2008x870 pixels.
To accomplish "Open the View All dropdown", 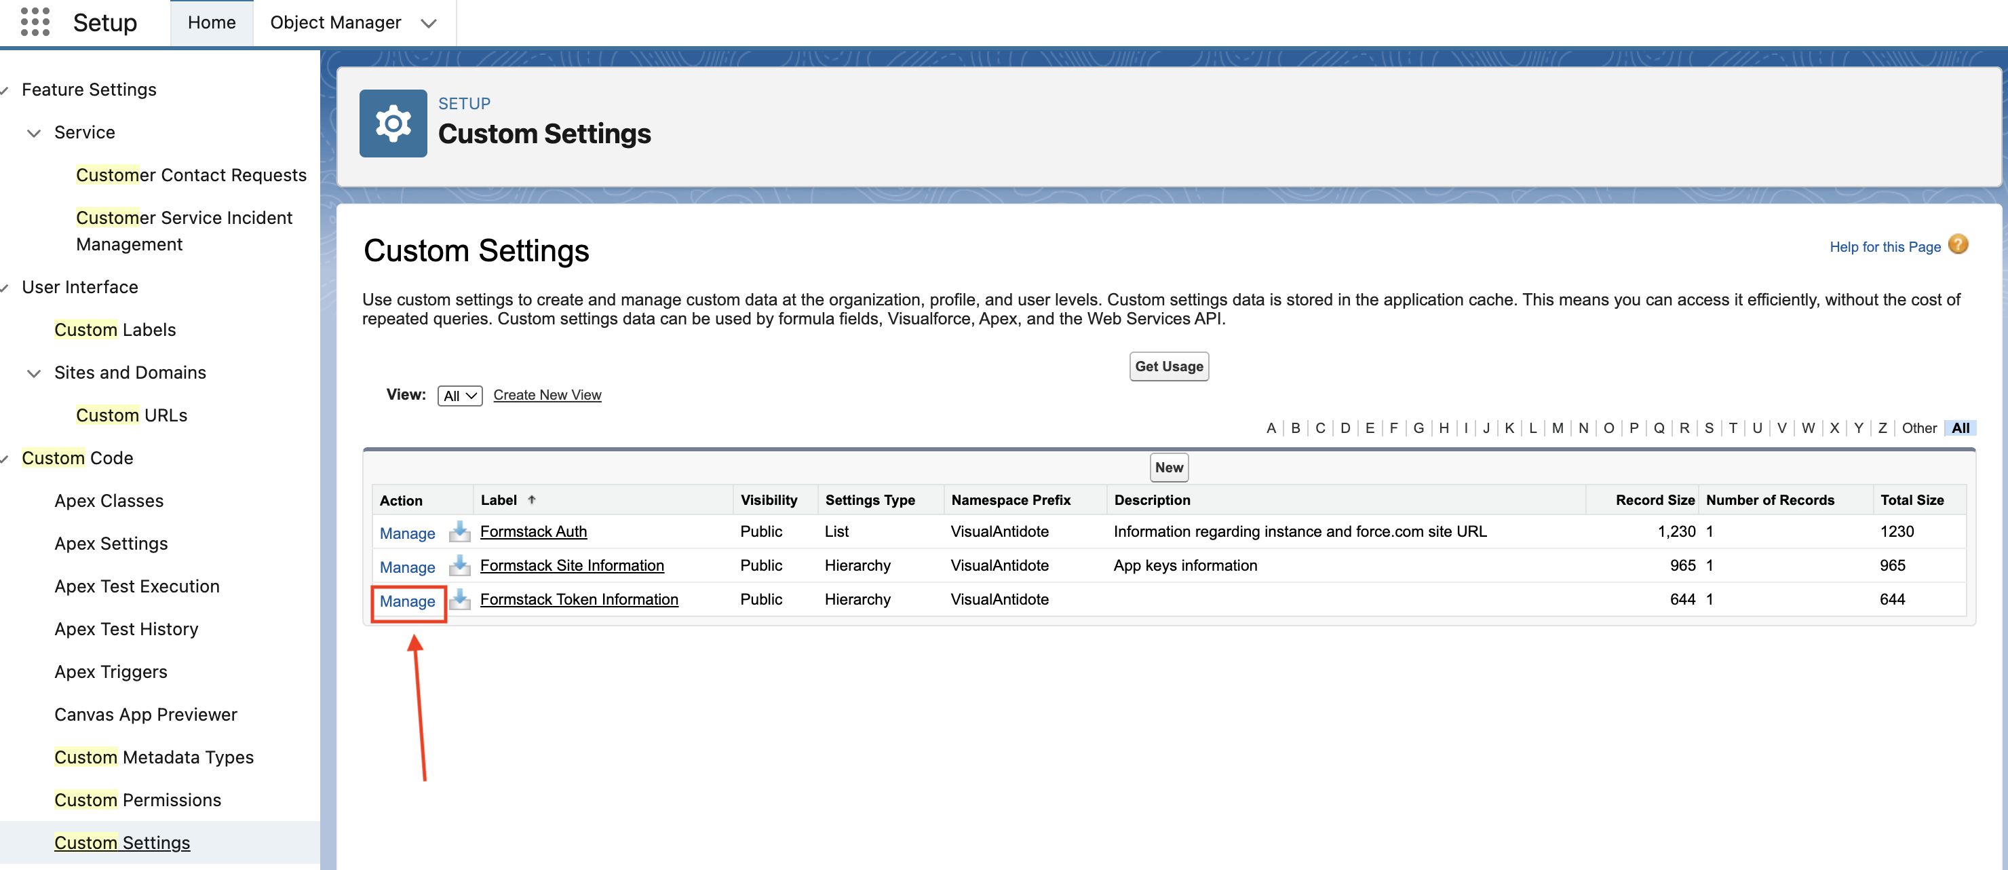I will point(459,395).
